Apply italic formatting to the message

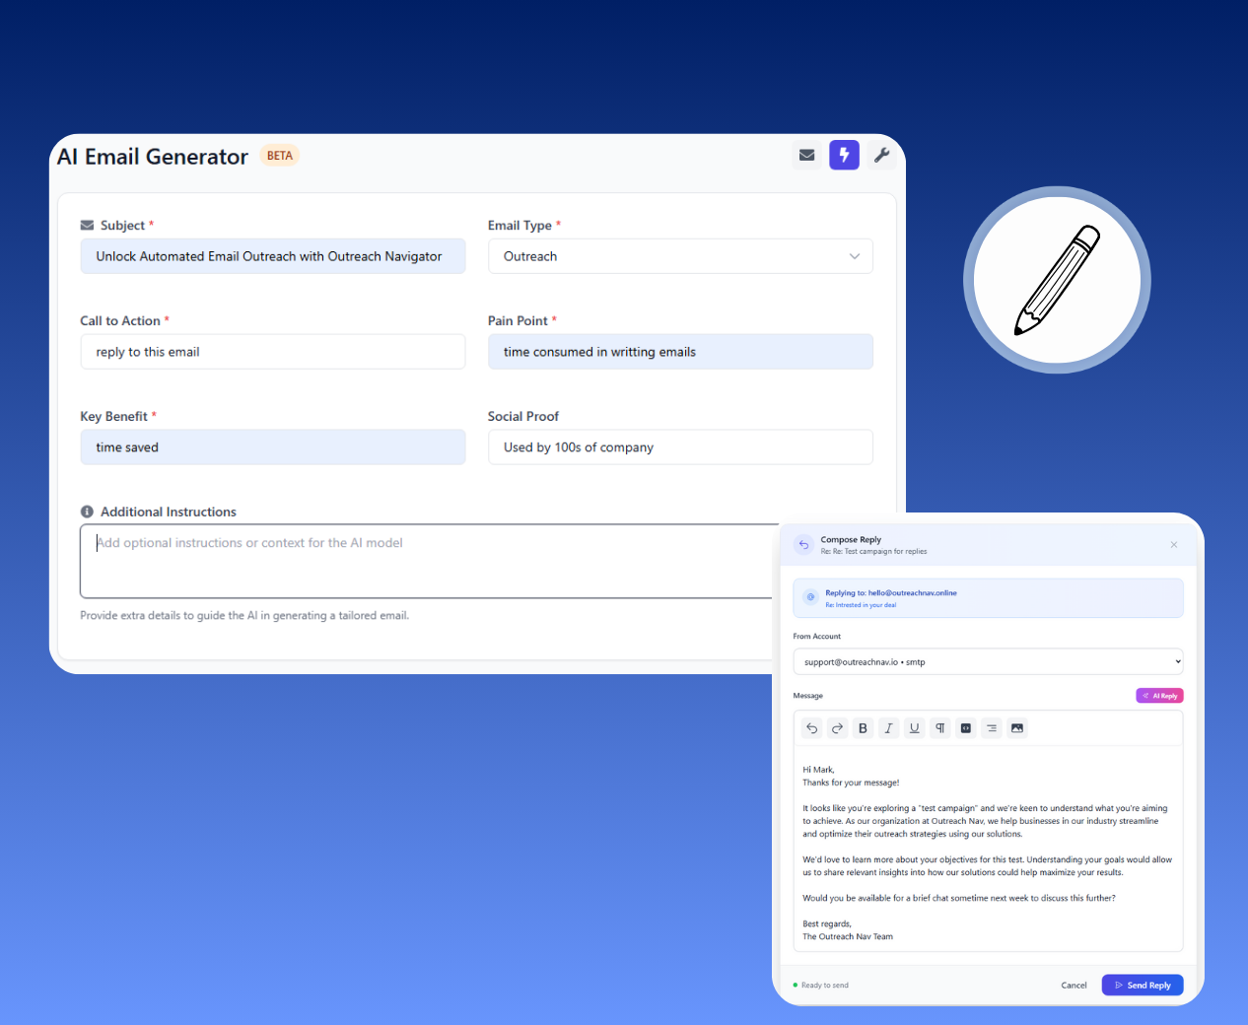tap(888, 727)
